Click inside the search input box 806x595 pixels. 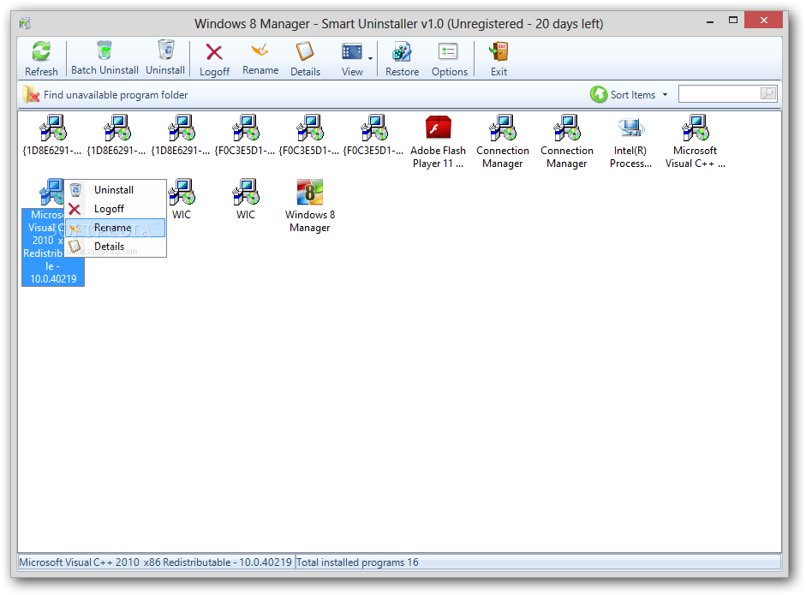pyautogui.click(x=719, y=93)
